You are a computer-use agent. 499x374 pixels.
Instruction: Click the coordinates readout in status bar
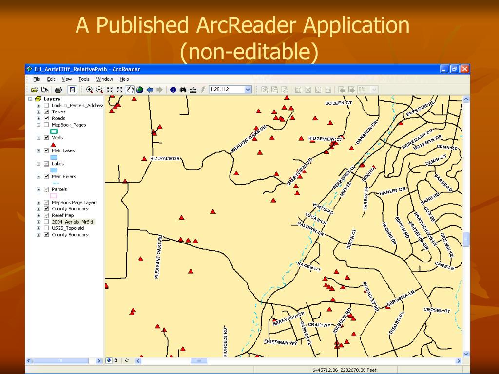[344, 370]
